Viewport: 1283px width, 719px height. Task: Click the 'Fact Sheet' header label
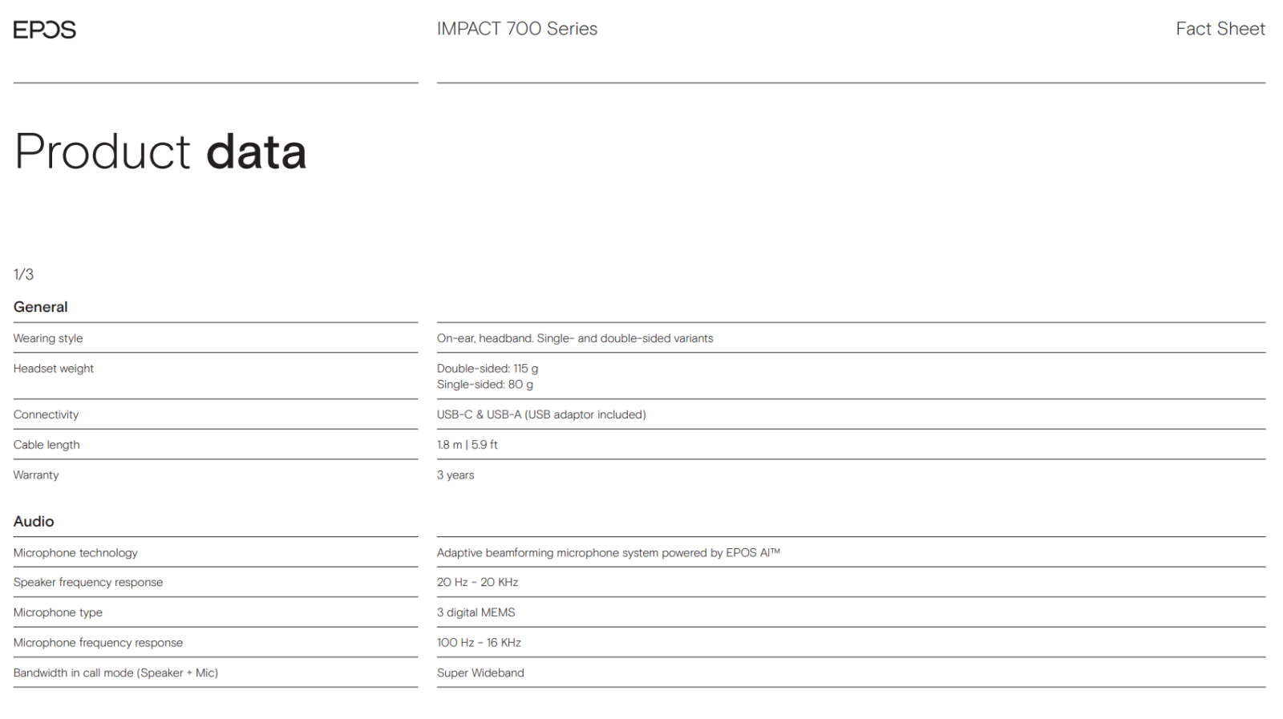coord(1220,29)
